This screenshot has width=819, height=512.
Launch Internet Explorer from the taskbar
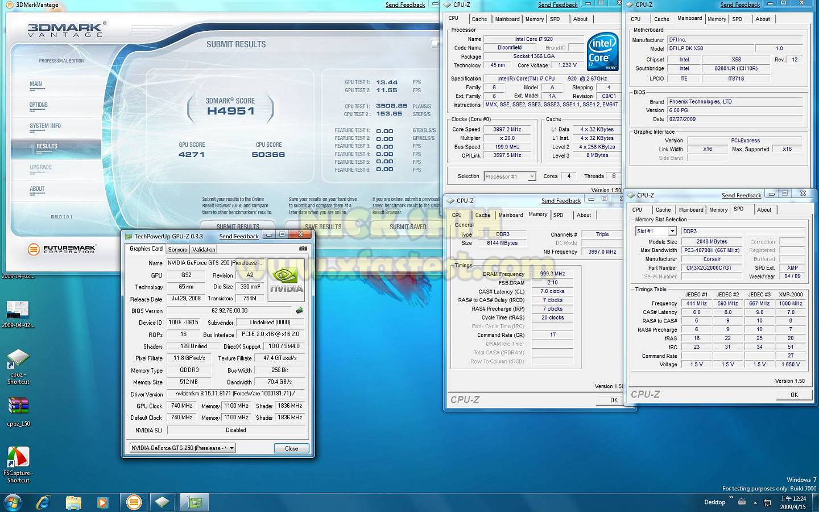(44, 502)
